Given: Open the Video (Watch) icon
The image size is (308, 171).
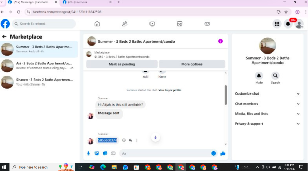Looking at the screenshot, I should [152, 24].
